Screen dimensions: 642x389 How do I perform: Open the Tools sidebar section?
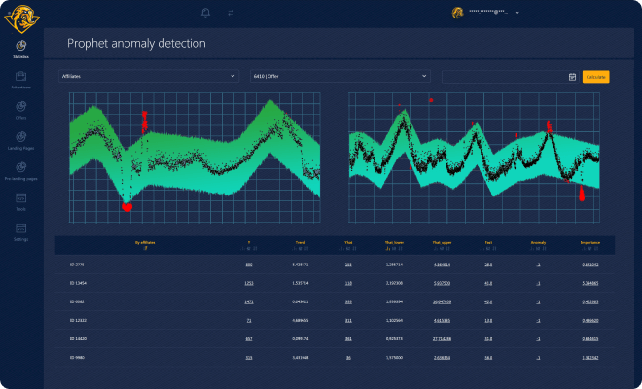tap(20, 199)
